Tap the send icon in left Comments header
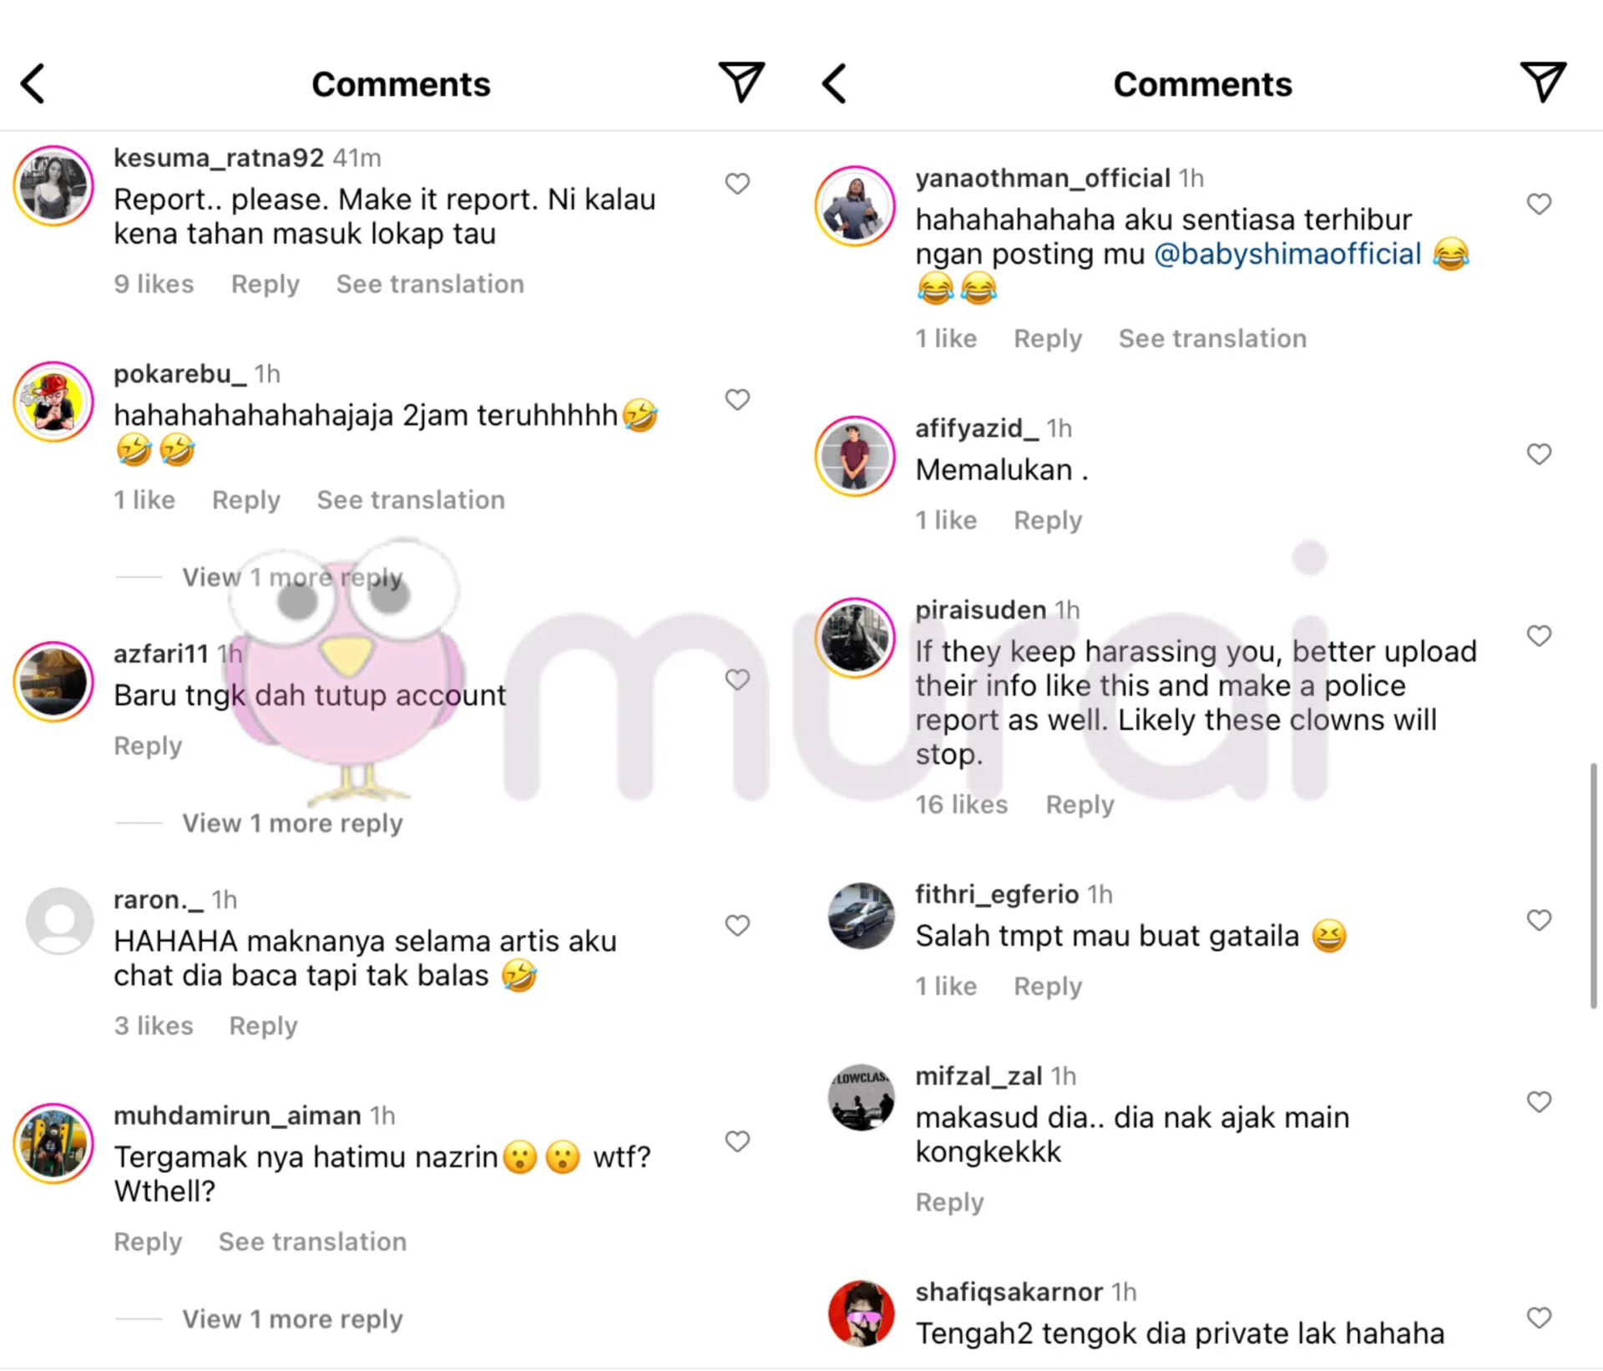The image size is (1603, 1371). pyautogui.click(x=741, y=82)
